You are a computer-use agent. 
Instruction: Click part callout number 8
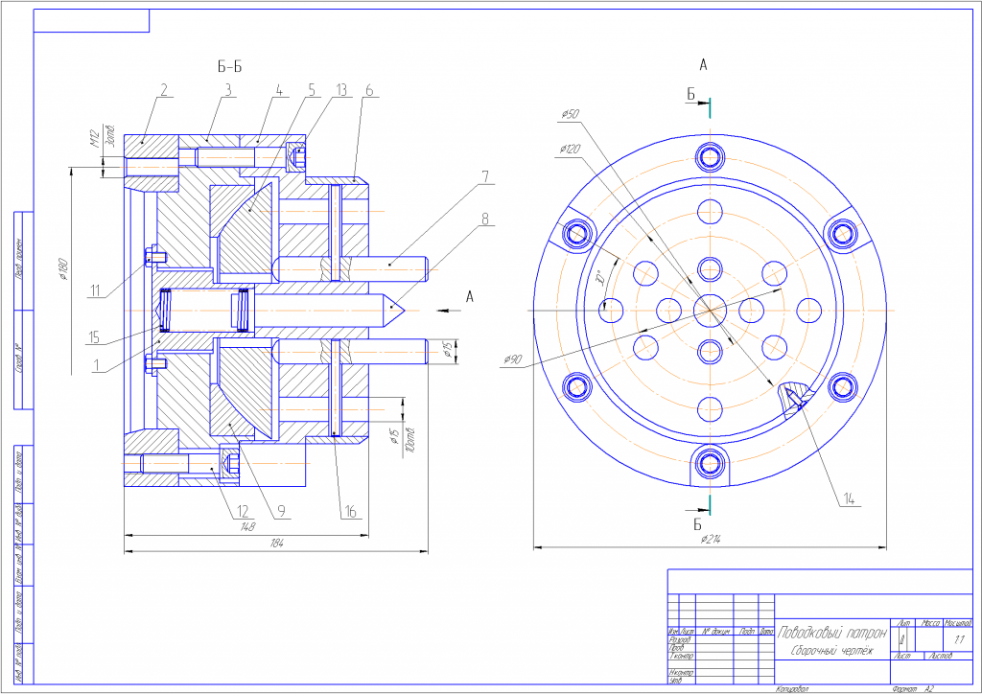point(483,219)
